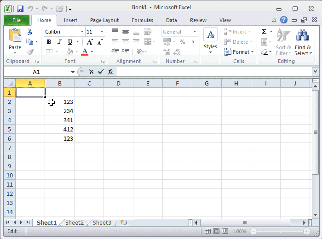Expand the Name Box dropdown arrow
This screenshot has height=239, width=322.
(x=73, y=72)
